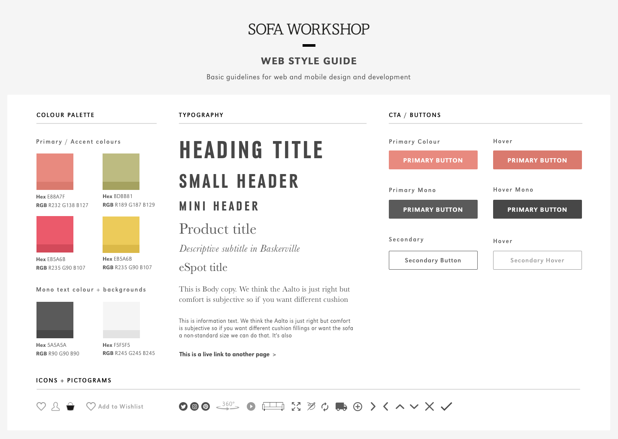Click the TYPOGRAPHY section heading
This screenshot has width=618, height=439.
(x=201, y=115)
